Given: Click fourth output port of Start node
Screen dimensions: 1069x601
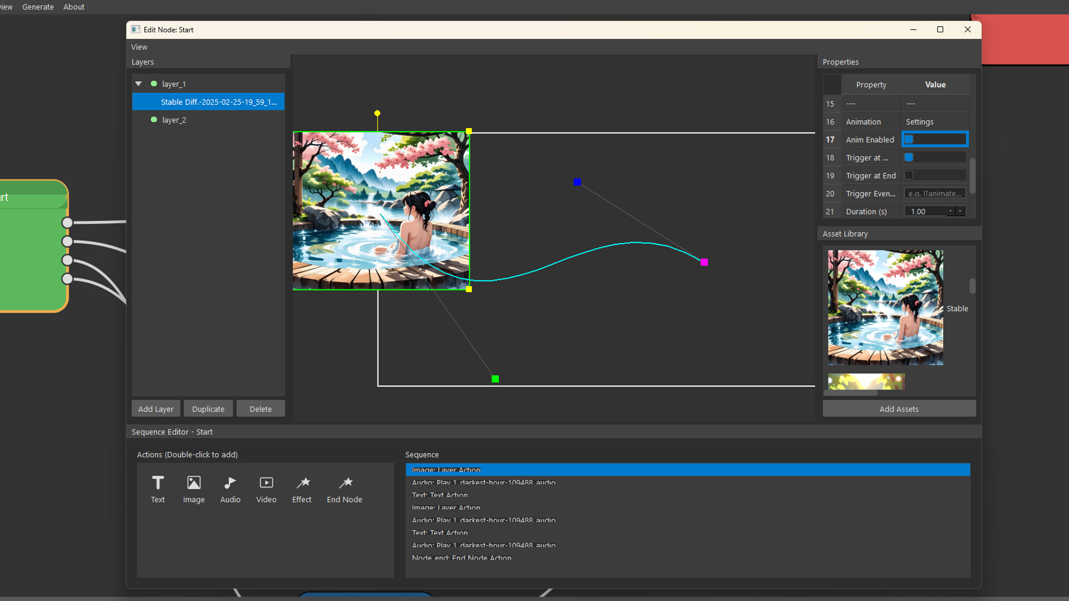Looking at the screenshot, I should pos(67,279).
